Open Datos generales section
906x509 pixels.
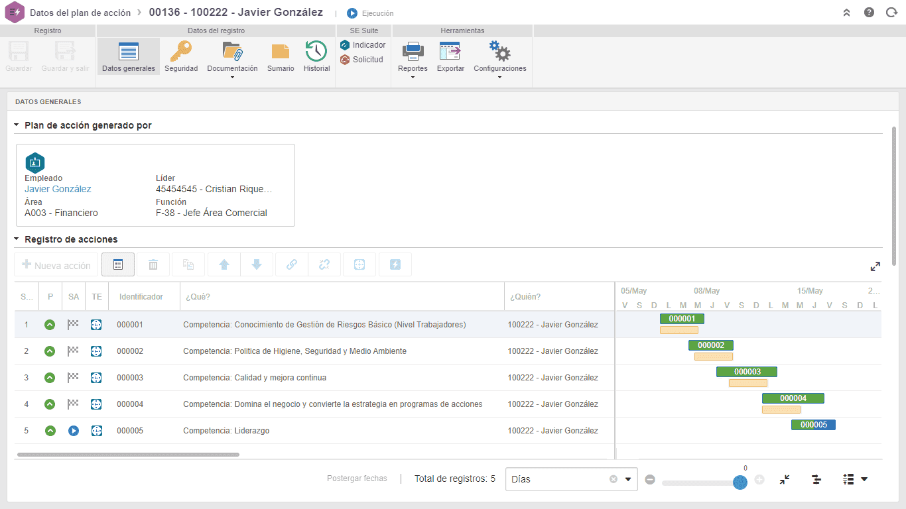click(x=129, y=56)
